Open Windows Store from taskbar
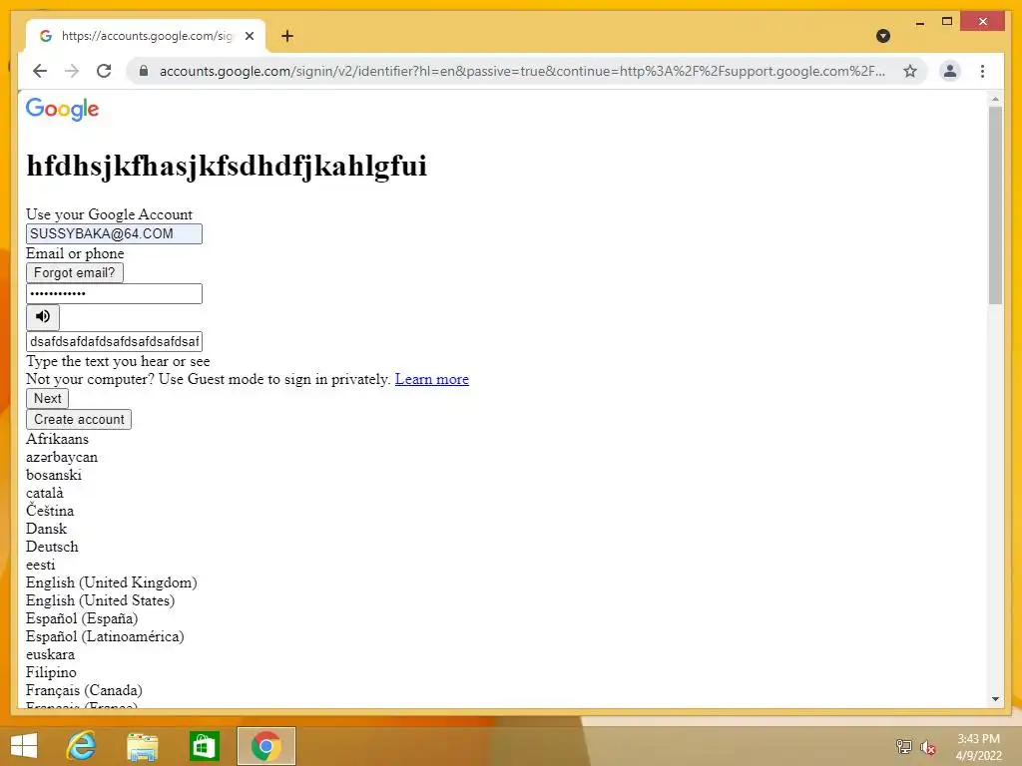The image size is (1022, 766). [204, 746]
